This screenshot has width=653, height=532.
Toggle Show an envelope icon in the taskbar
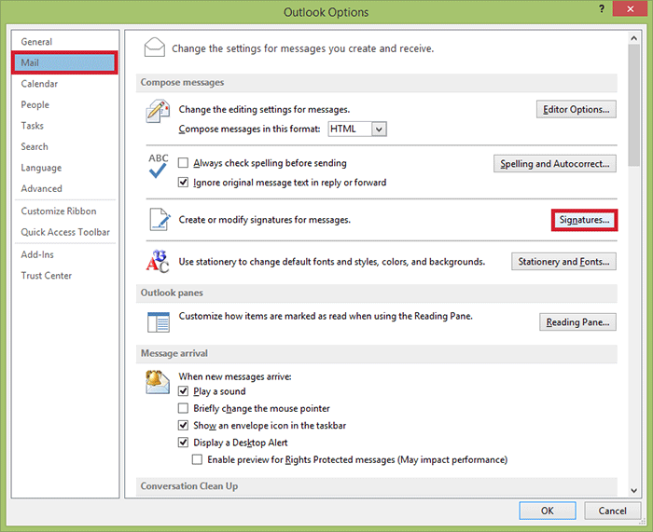[x=183, y=425]
